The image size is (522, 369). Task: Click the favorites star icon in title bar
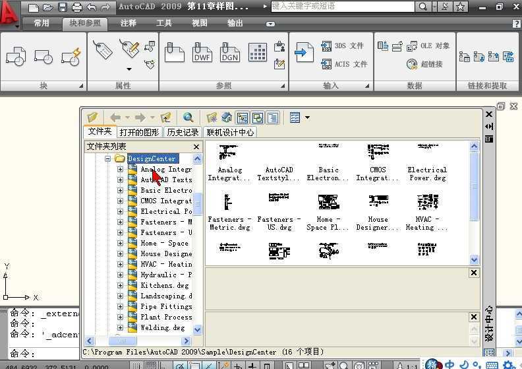click(x=460, y=7)
